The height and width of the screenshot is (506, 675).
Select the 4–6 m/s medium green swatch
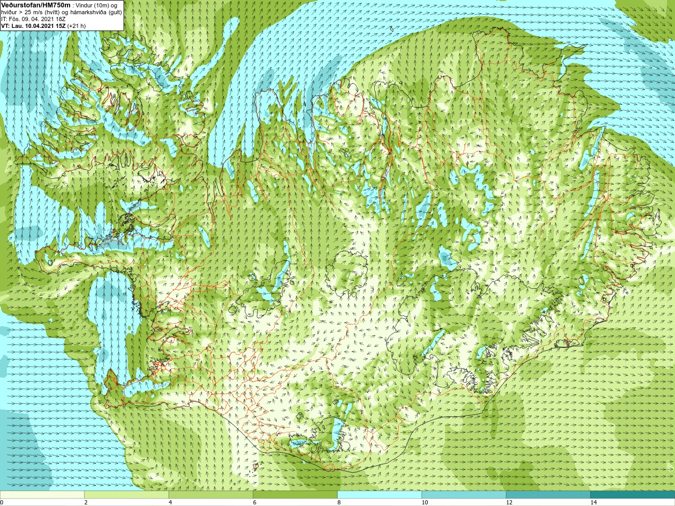pos(211,495)
